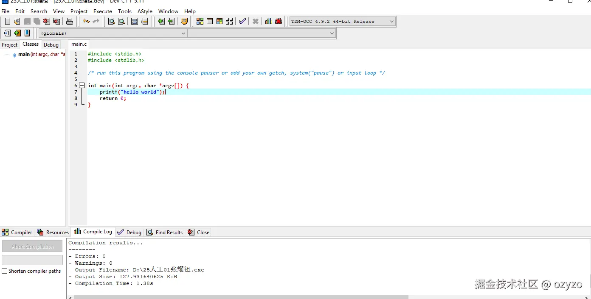Viewport: 591px width, 299px height.
Task: Click the Syntax Check checkmark icon
Action: (x=242, y=21)
